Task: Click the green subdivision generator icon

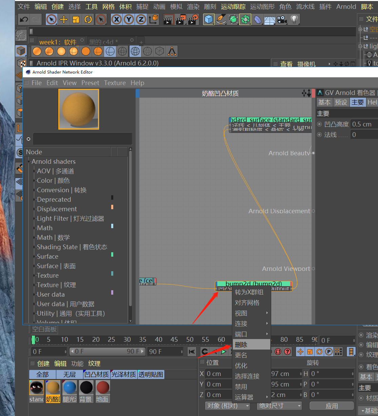Action: click(x=233, y=19)
